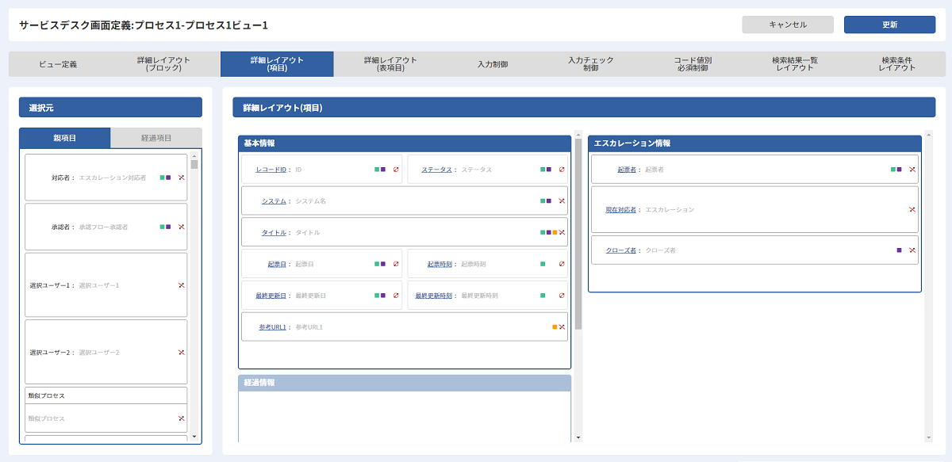
Task: Click the prohibited icon in the 最終更新時刻 row
Action: tap(562, 296)
